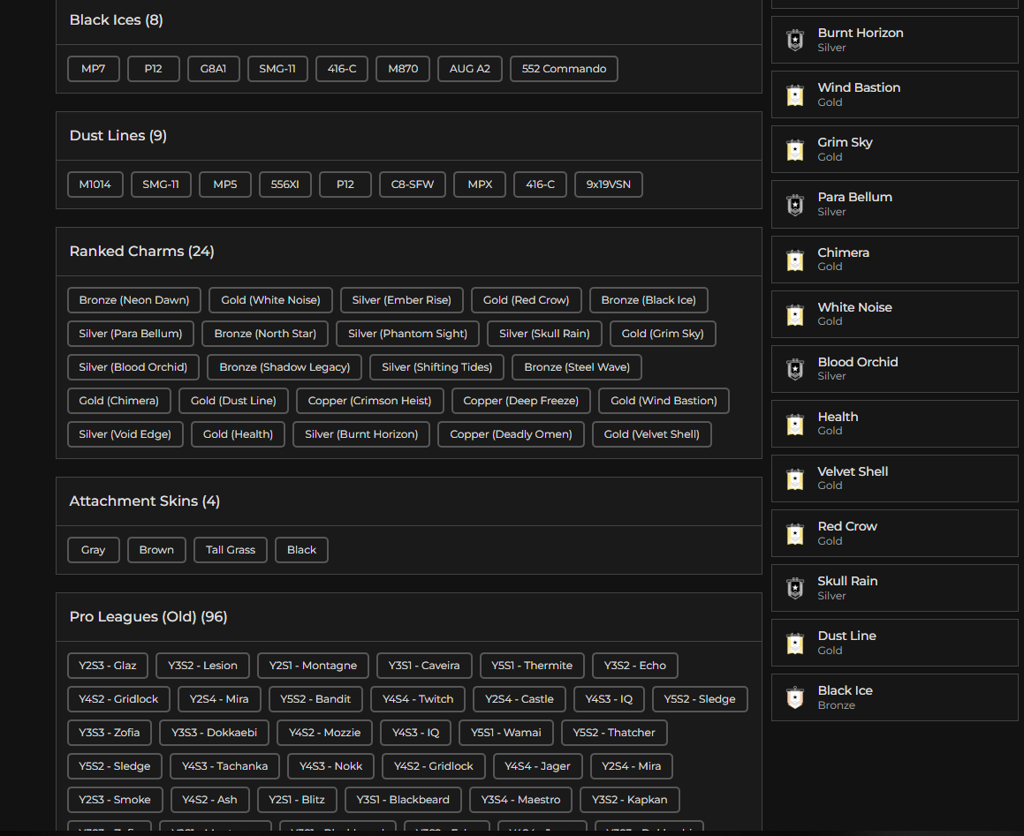Screen dimensions: 1024x836
Task: Click the Chimera gold charm icon
Action: pos(795,260)
